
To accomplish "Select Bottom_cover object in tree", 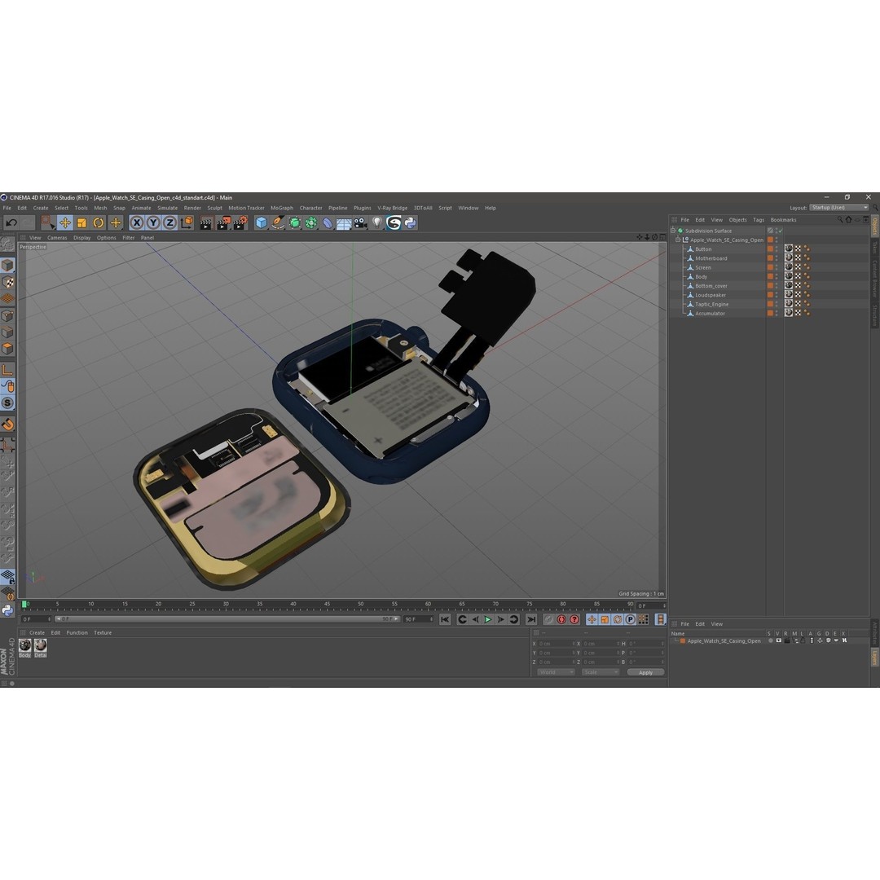I will click(711, 286).
